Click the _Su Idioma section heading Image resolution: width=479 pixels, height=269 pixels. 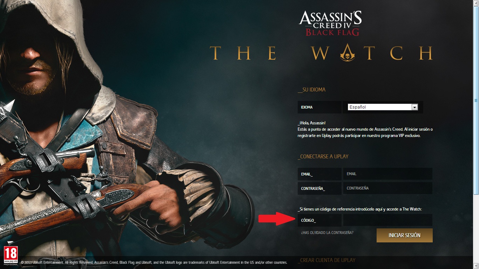coord(311,90)
